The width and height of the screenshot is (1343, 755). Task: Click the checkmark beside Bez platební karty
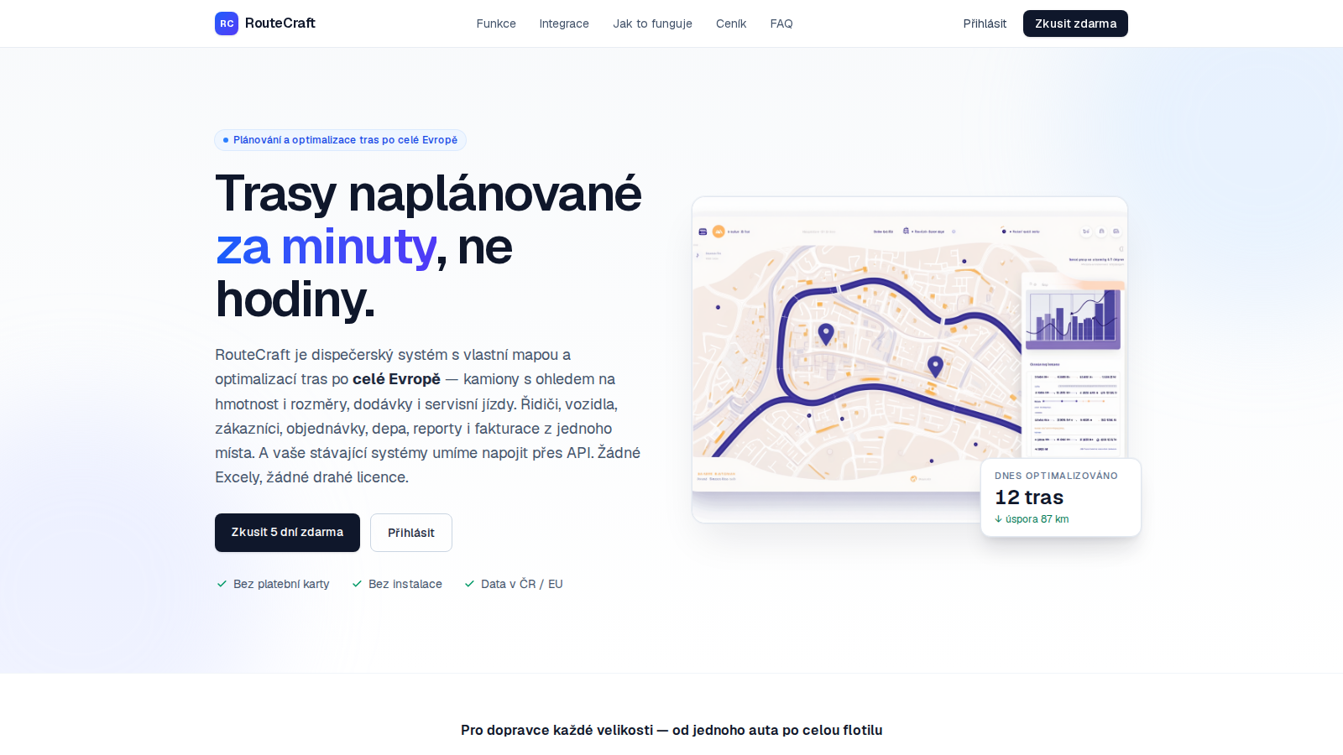[222, 584]
